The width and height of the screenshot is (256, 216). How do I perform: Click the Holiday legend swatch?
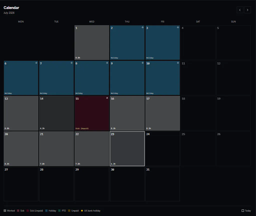pos(46,211)
